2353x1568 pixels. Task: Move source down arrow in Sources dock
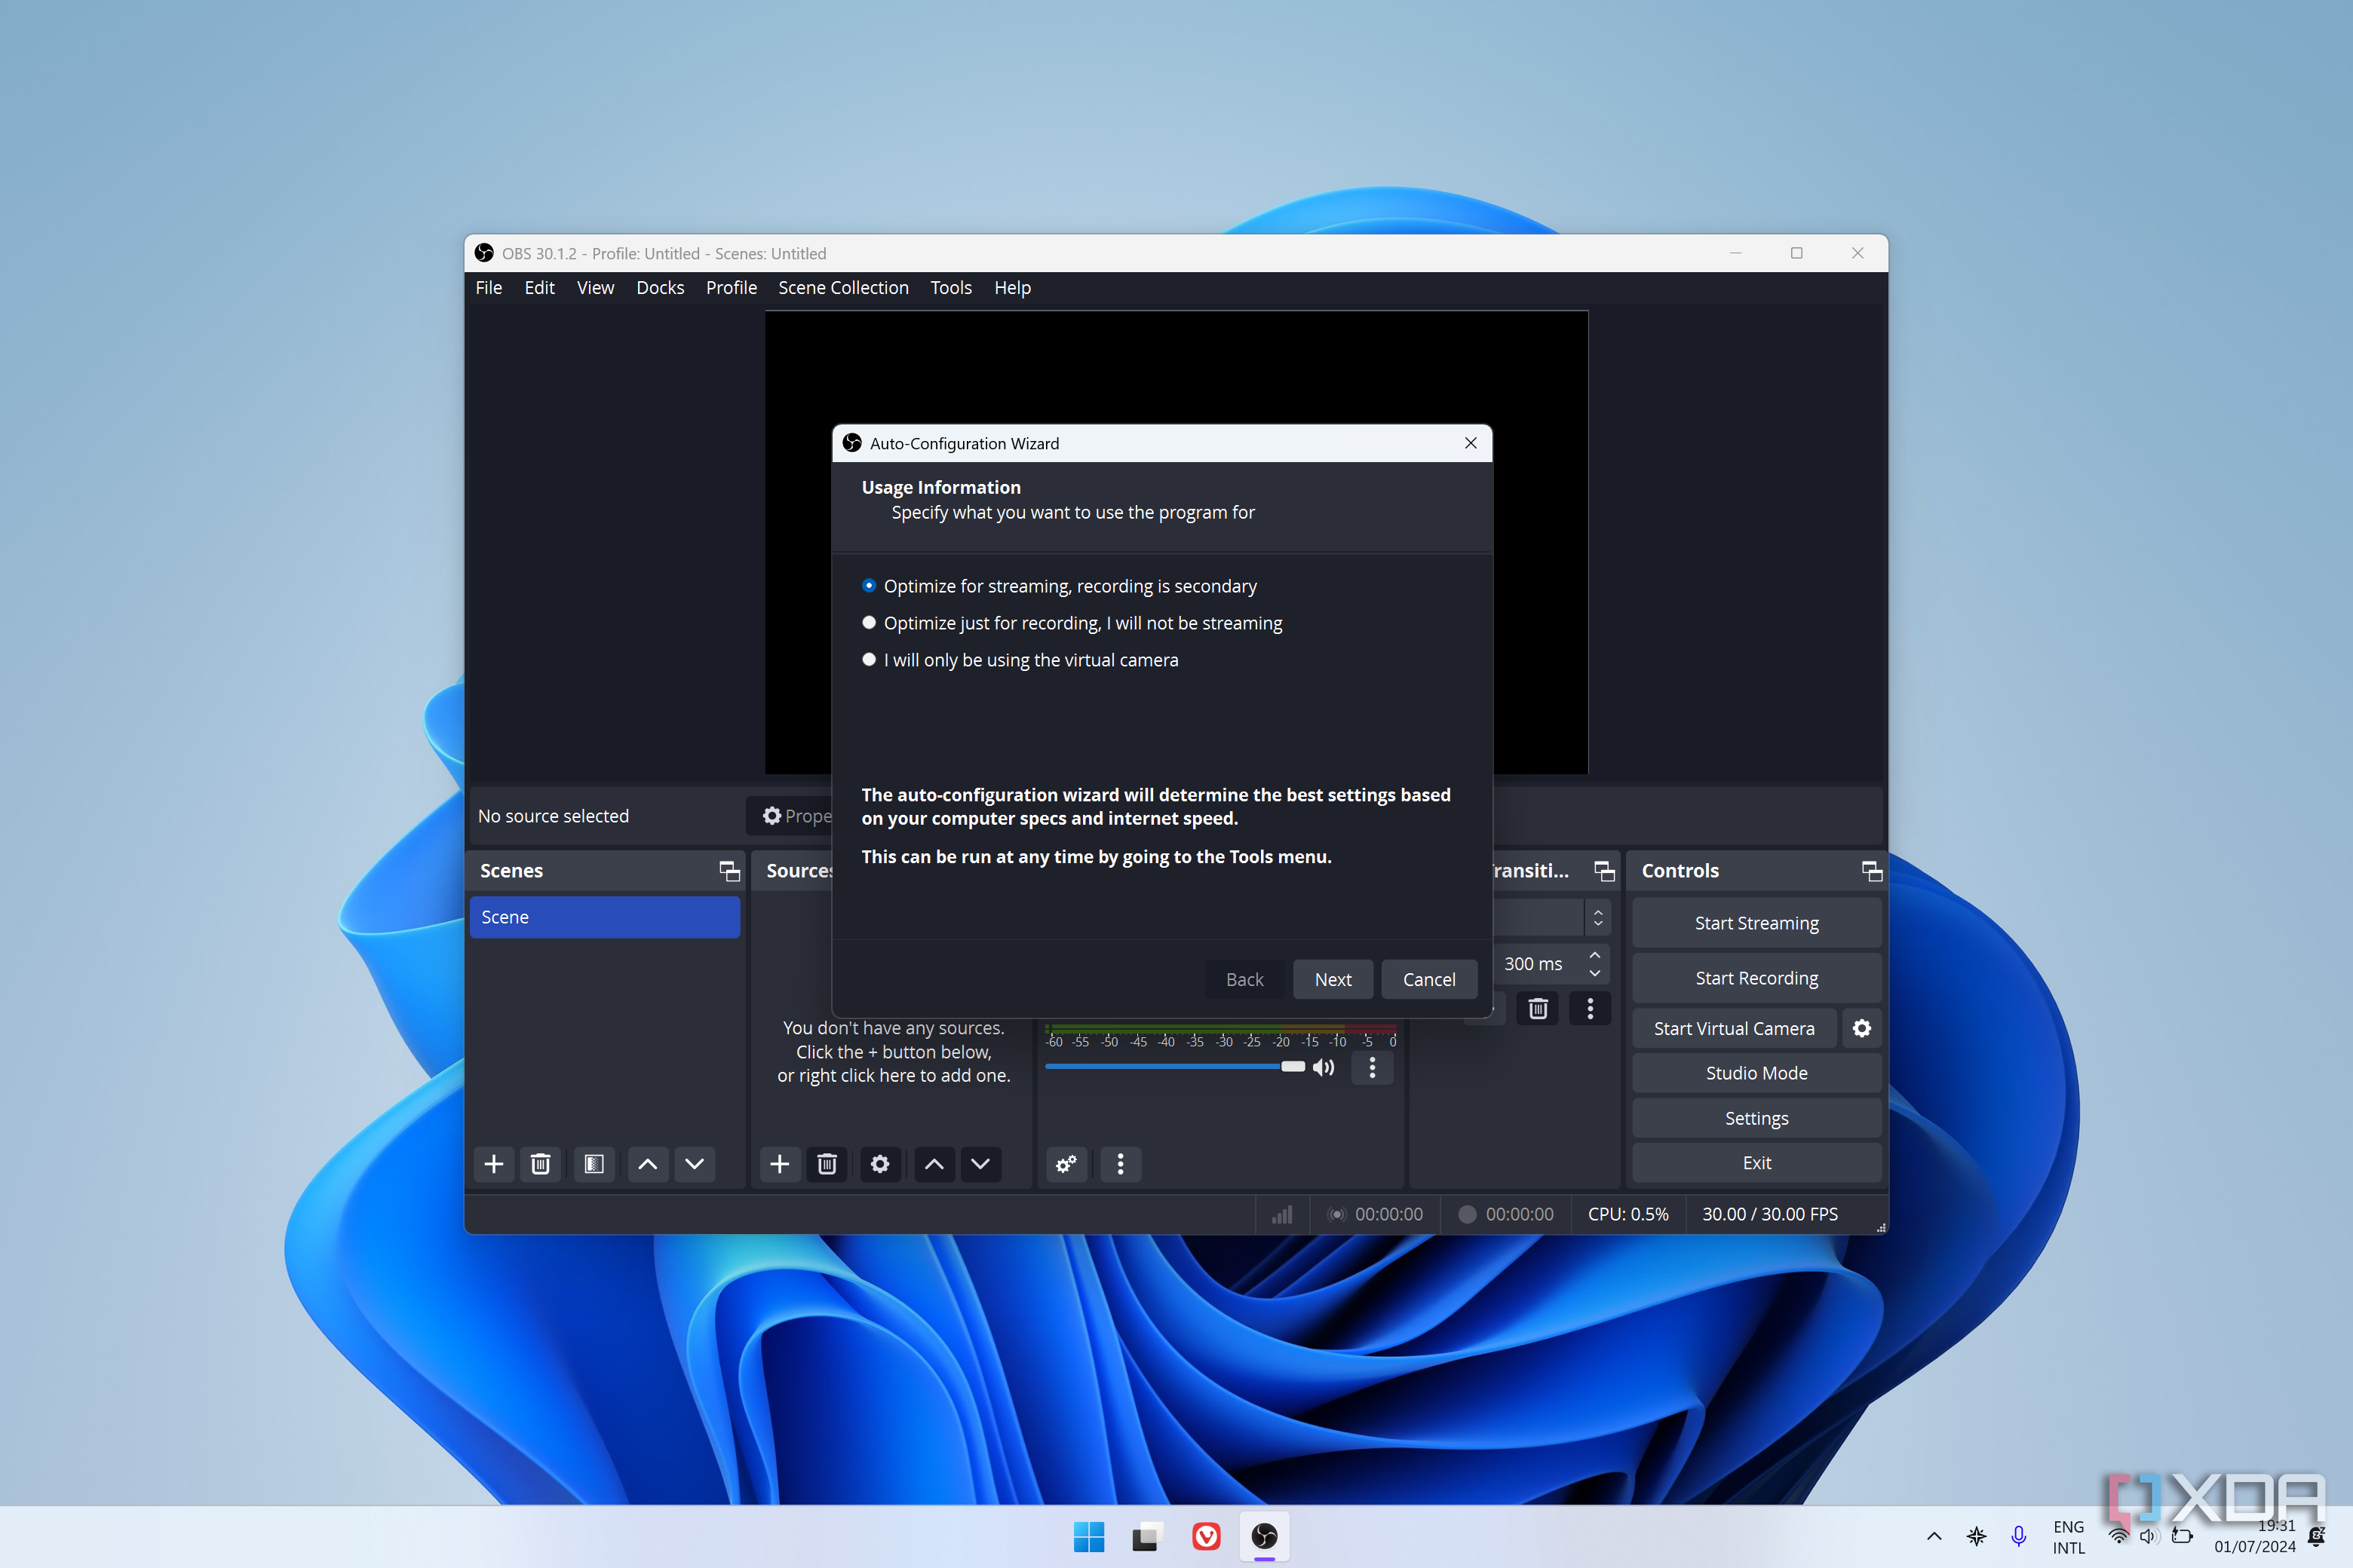click(x=980, y=1164)
